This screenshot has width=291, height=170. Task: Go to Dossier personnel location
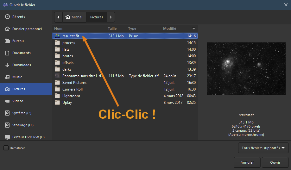26,29
